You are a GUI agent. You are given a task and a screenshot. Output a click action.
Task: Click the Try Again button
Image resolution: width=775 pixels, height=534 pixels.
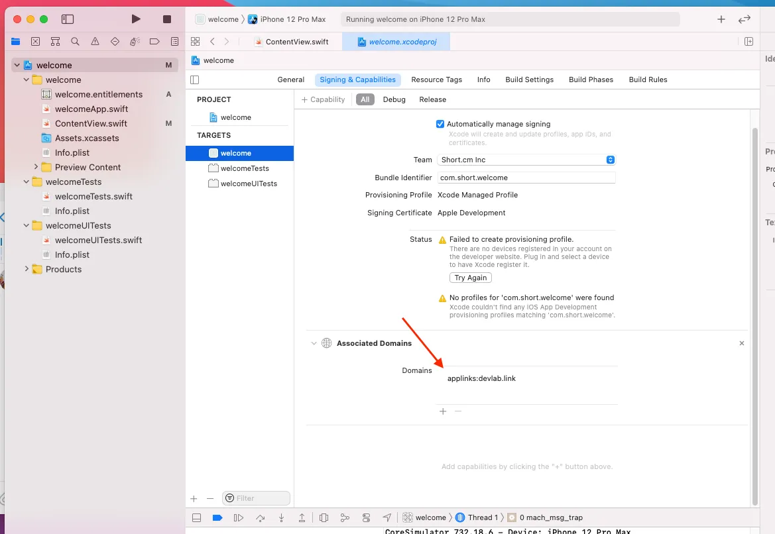(470, 278)
